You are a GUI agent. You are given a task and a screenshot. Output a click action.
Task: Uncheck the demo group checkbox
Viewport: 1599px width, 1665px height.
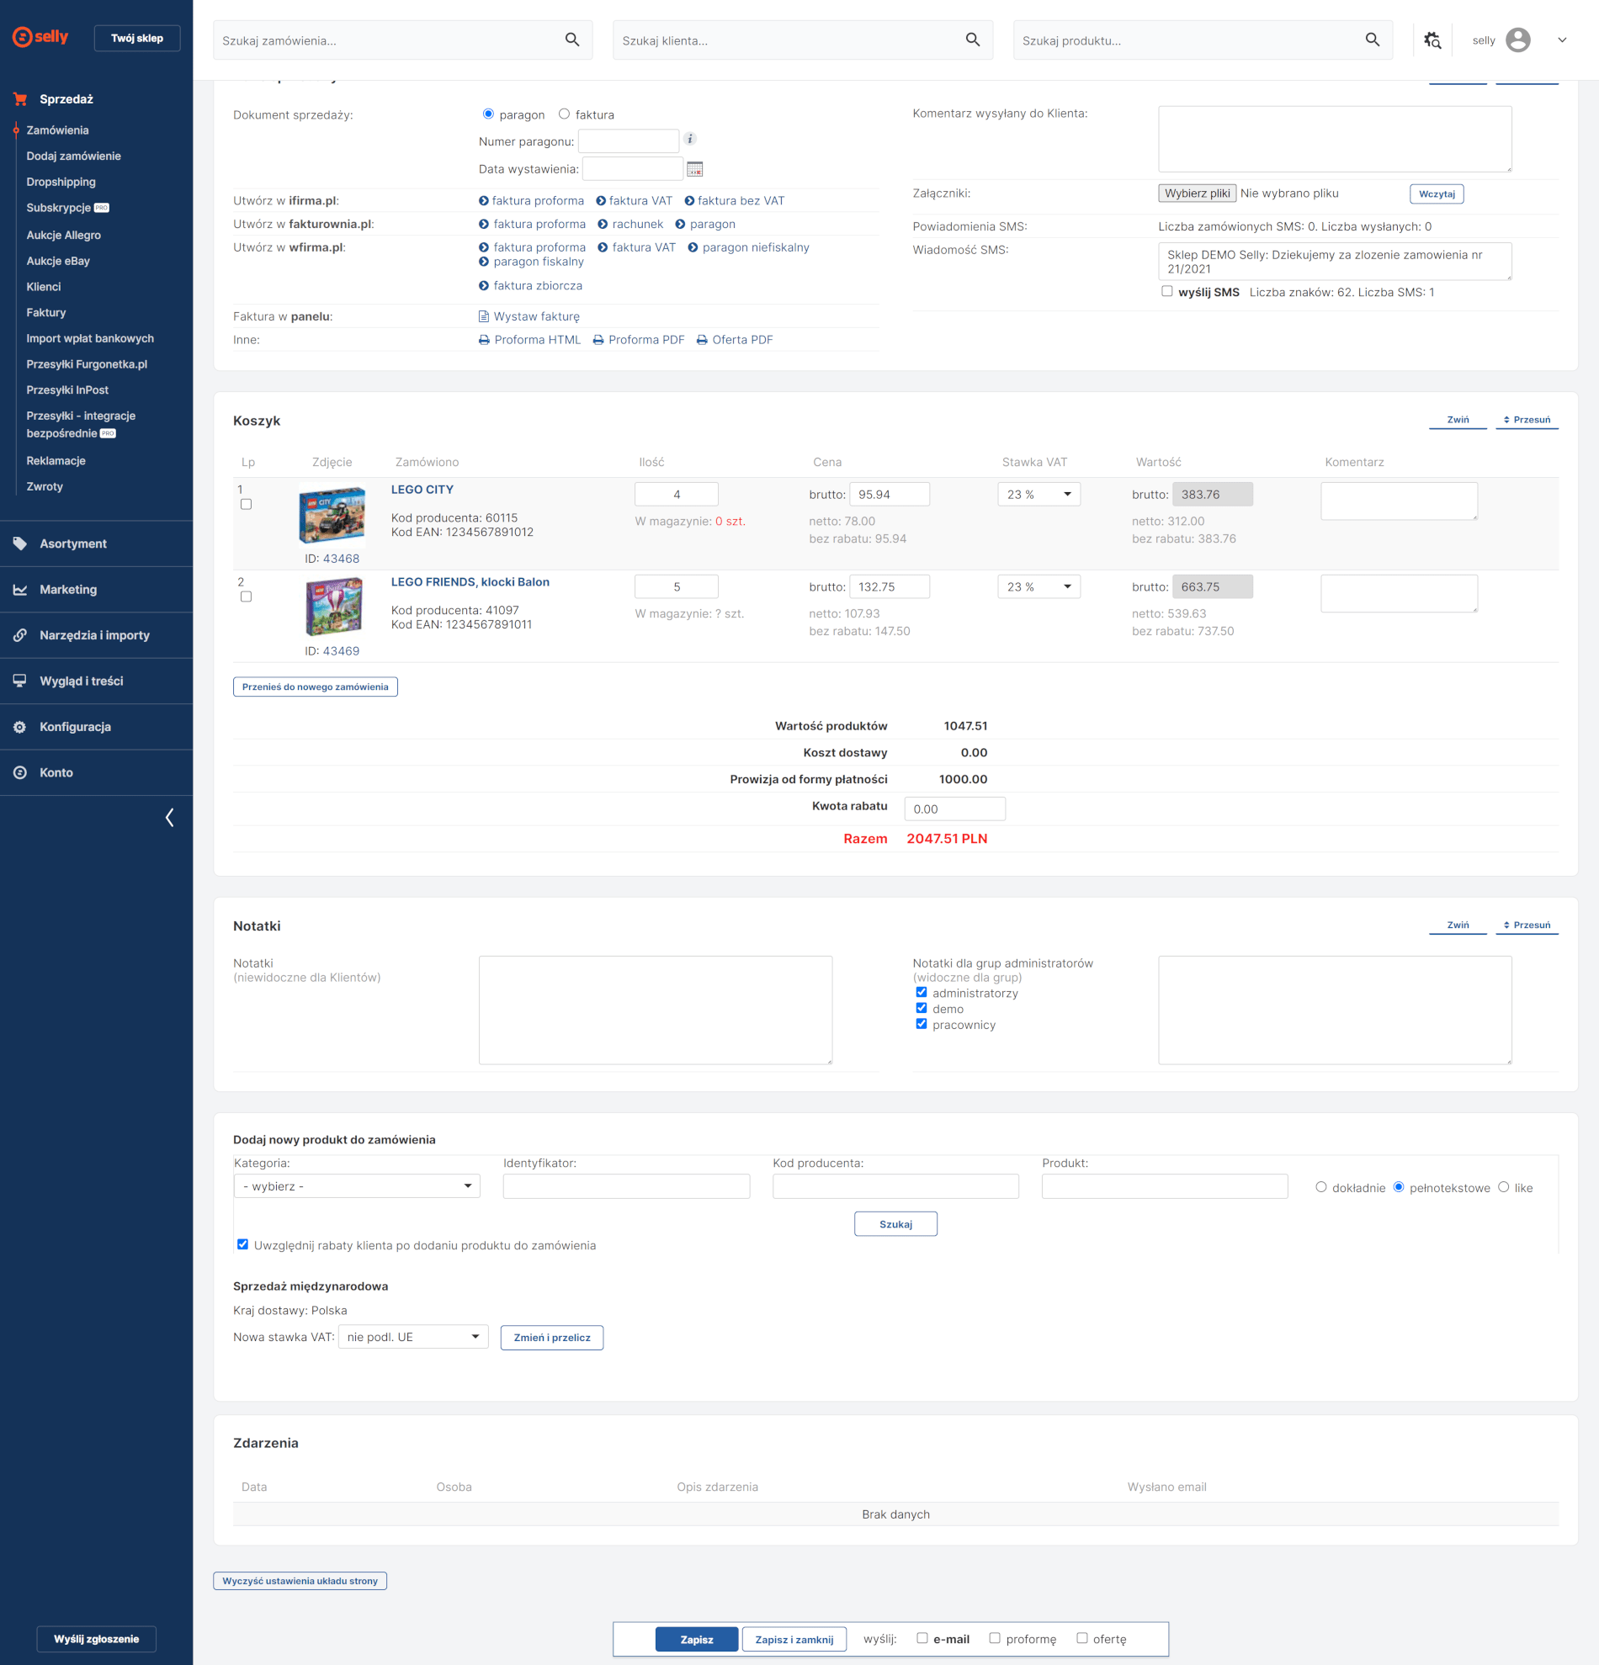coord(922,1009)
